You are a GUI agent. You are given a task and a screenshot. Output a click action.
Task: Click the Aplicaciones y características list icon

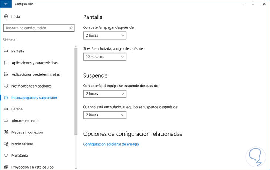click(6, 63)
